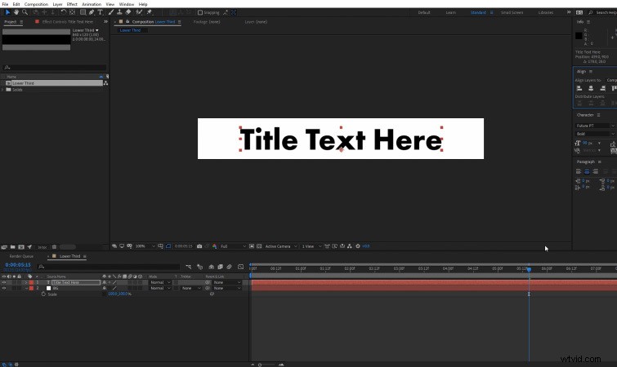
Task: Click the new folder icon in Project panel
Action: [x=12, y=247]
